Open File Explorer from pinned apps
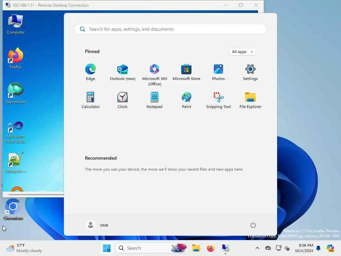This screenshot has width=341, height=256. click(250, 100)
